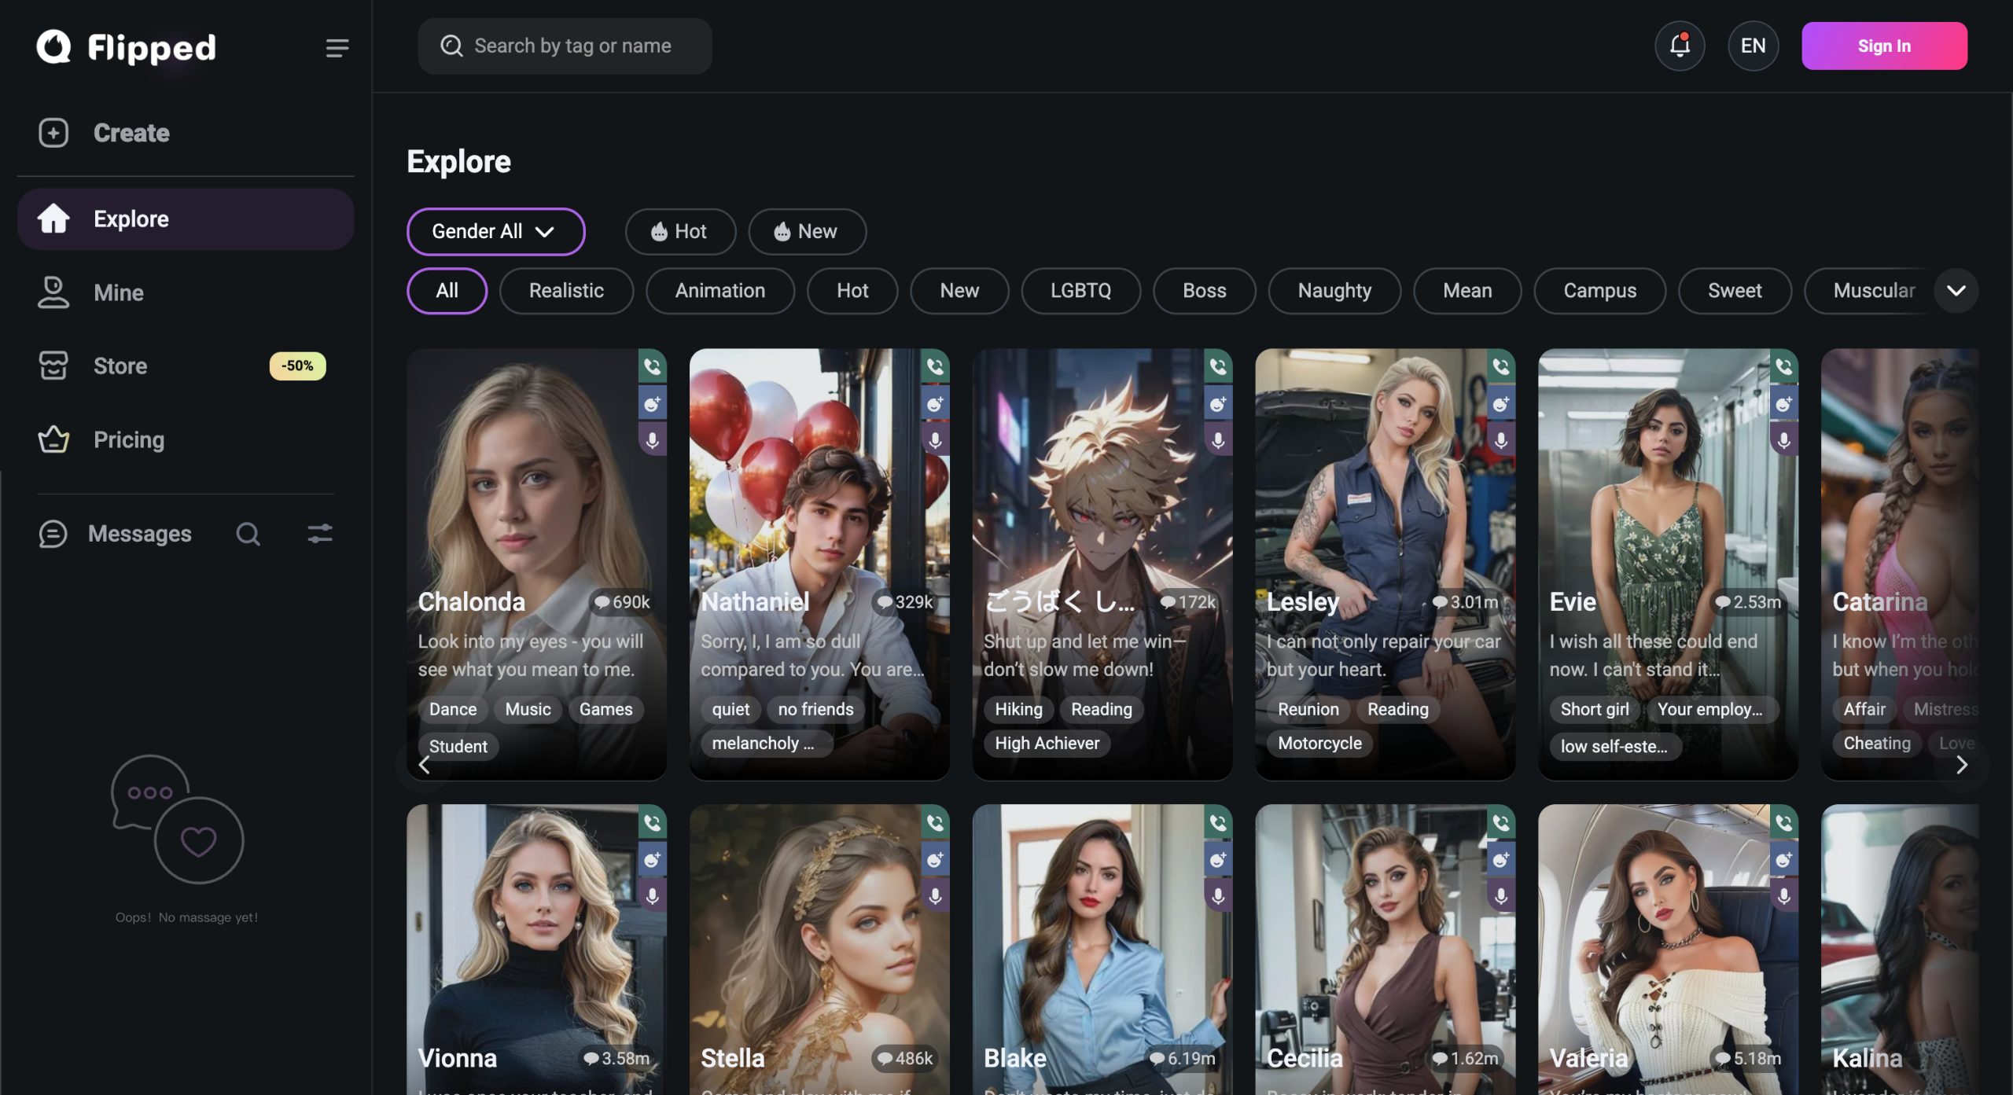
Task: Click the Mine profile icon
Action: coord(53,292)
